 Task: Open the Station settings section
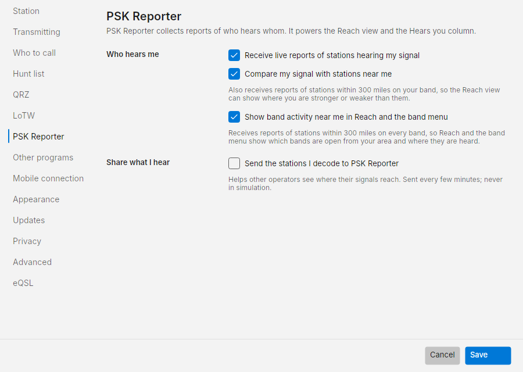tap(26, 11)
